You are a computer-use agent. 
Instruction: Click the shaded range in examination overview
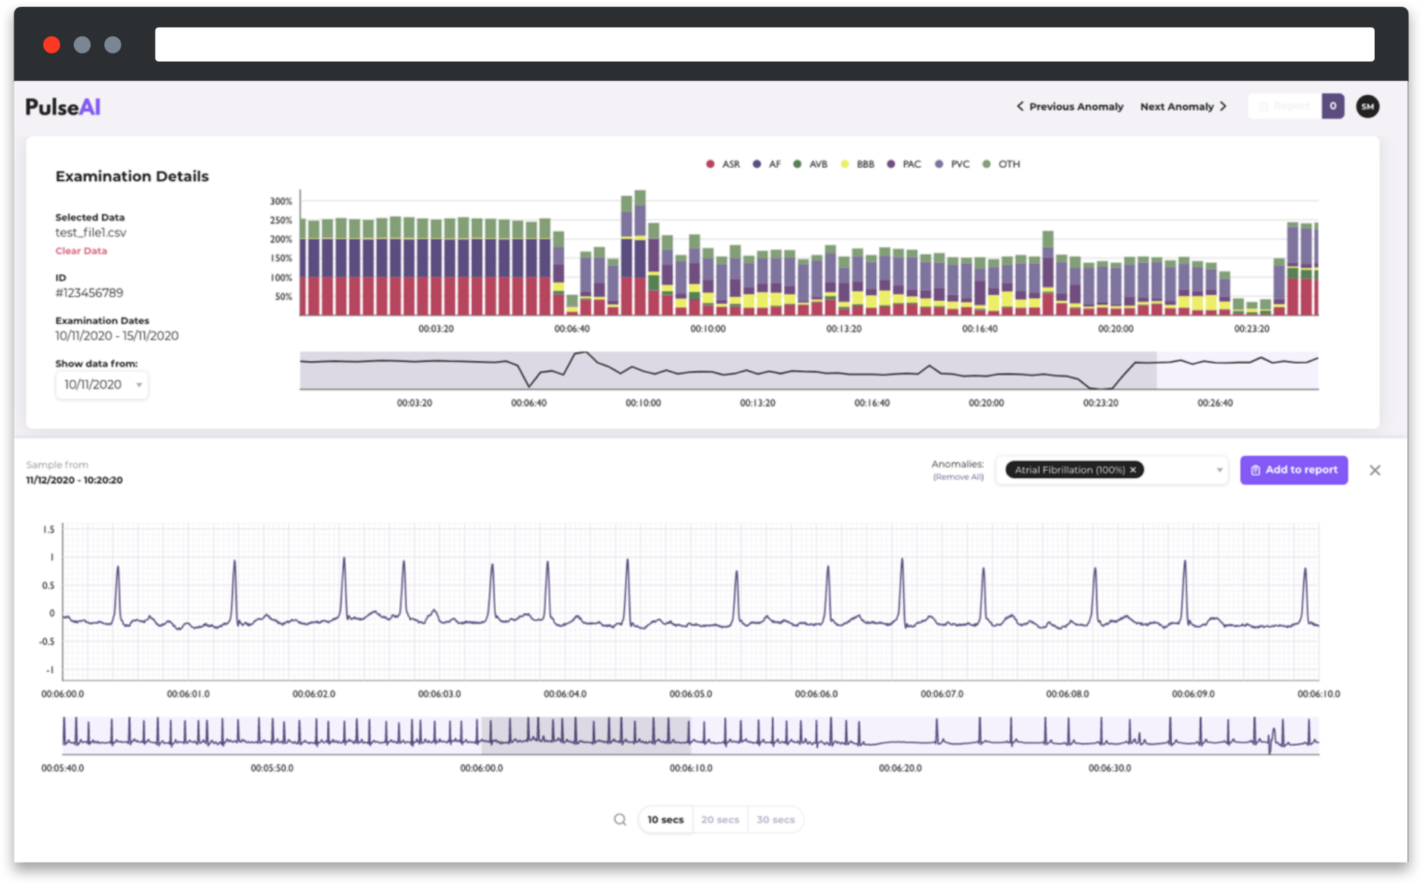point(728,370)
